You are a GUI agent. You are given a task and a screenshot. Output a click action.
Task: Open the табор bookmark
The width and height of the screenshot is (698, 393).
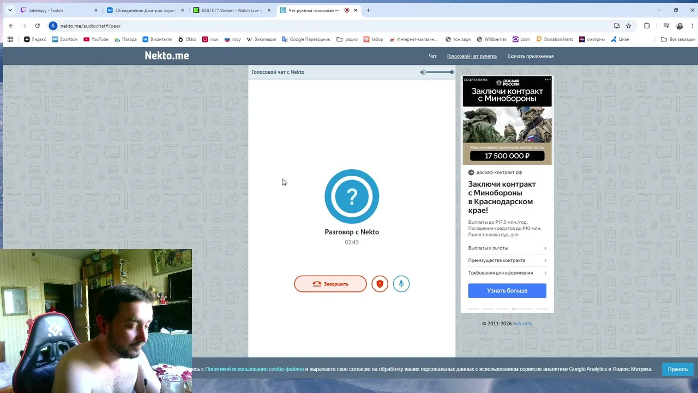[x=374, y=39]
